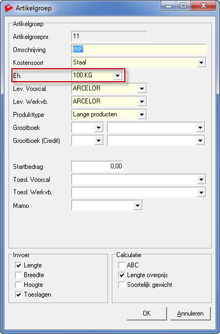Image resolution: width=220 pixels, height=334 pixels.
Task: Open the Grootboek (Credit) description dropdown
Action: 200,141
